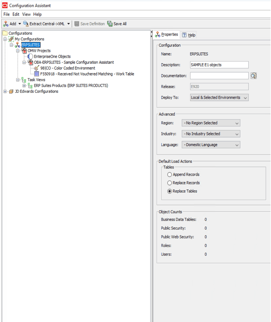Click the Task Views node icon
Screen dimensions: 271x322
pos(24,80)
